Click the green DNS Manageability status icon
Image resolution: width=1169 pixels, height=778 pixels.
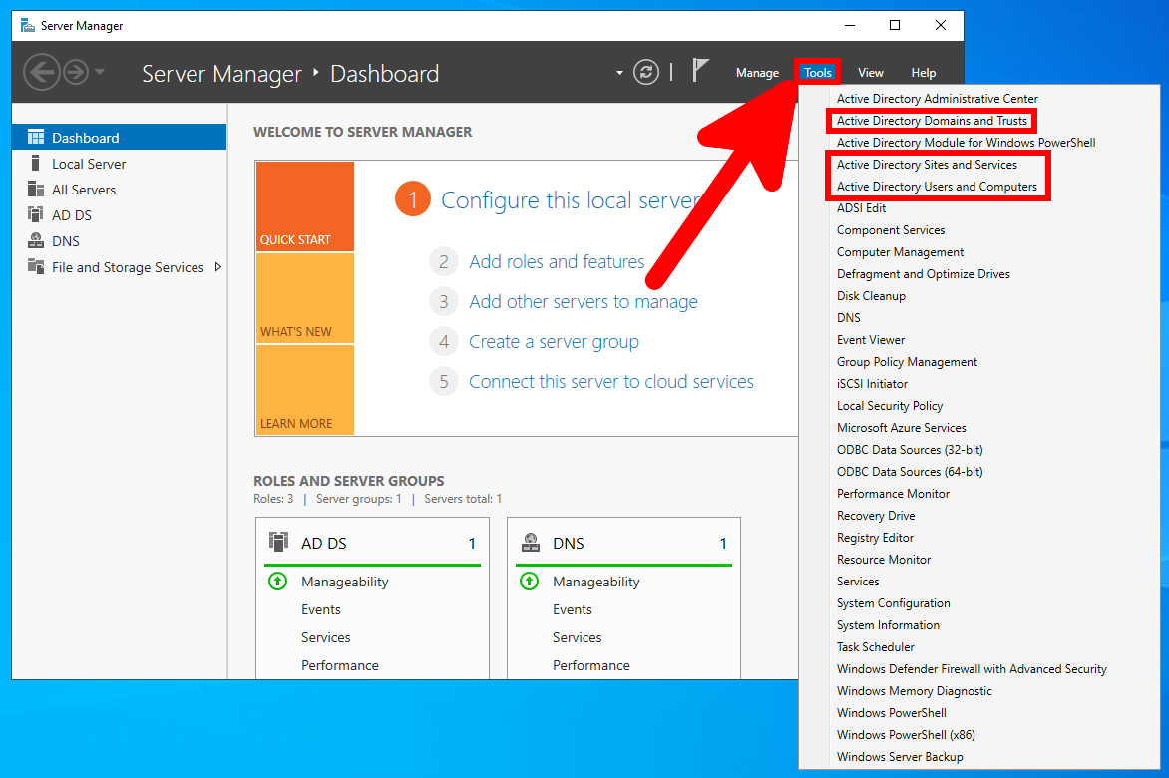click(x=530, y=582)
